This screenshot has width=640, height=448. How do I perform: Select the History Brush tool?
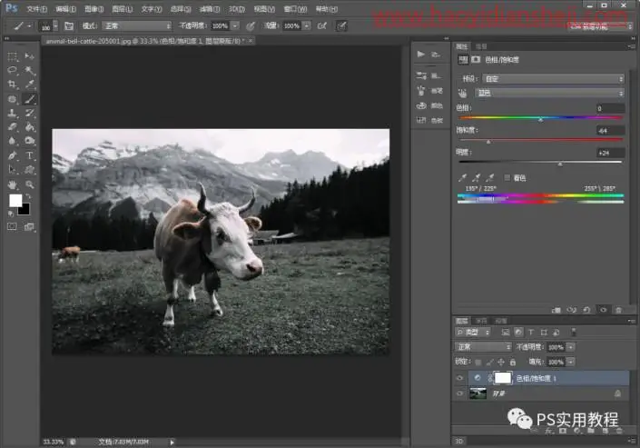click(x=29, y=113)
